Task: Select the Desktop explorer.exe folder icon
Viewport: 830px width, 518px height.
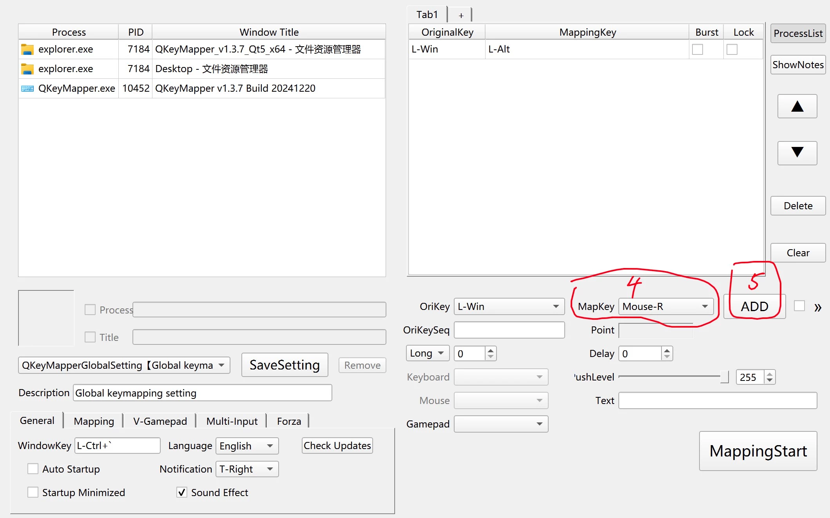Action: (x=27, y=69)
